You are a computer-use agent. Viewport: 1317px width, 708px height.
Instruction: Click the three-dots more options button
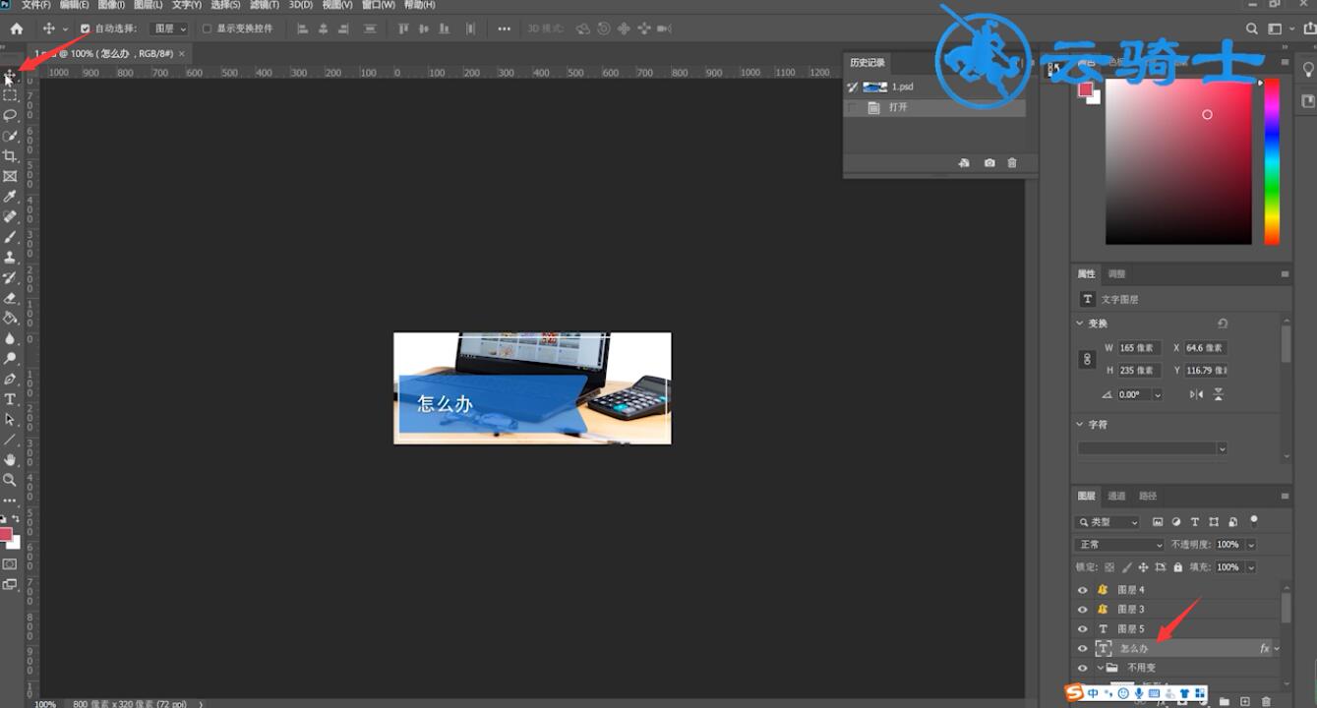pos(504,29)
